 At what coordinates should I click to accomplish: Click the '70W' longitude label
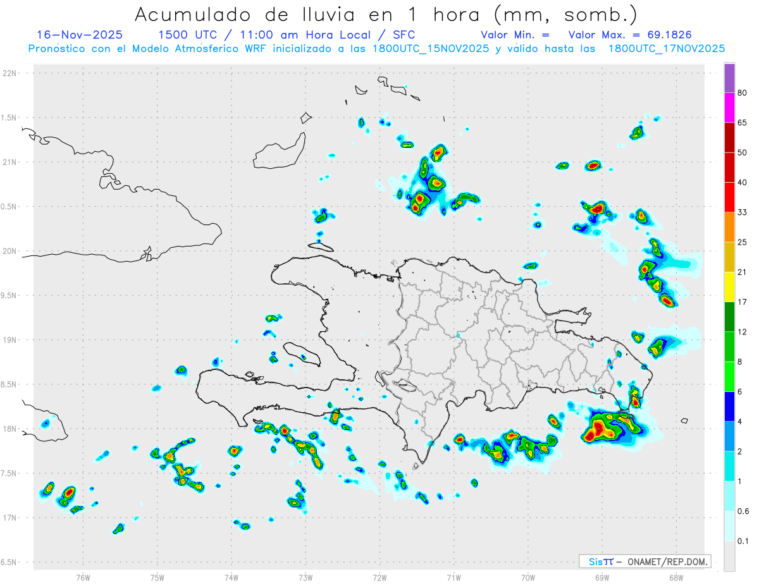(528, 578)
